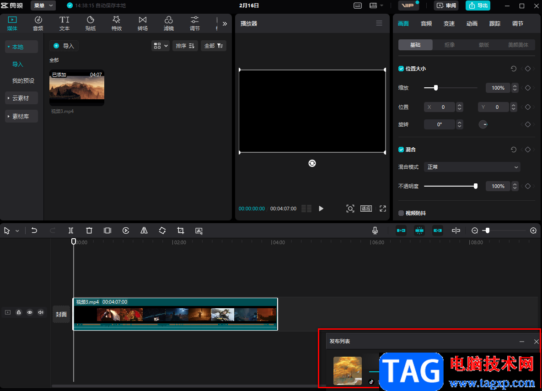Open the 菜单 dropdown in the title bar
The height and width of the screenshot is (391, 542).
click(43, 5)
